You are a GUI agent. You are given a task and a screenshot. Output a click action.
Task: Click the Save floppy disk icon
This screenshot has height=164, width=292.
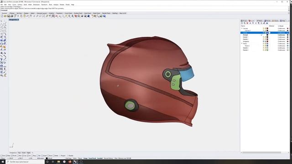9,16
